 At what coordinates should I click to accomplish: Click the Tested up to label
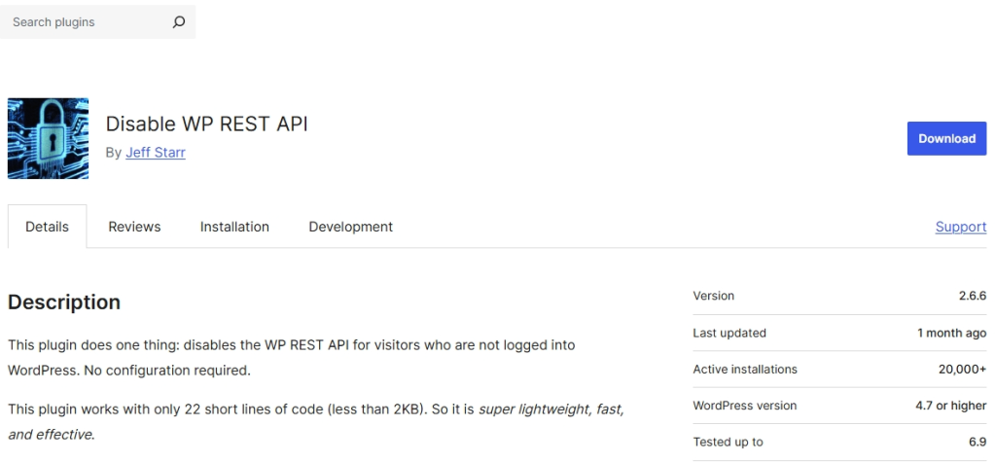tap(728, 443)
